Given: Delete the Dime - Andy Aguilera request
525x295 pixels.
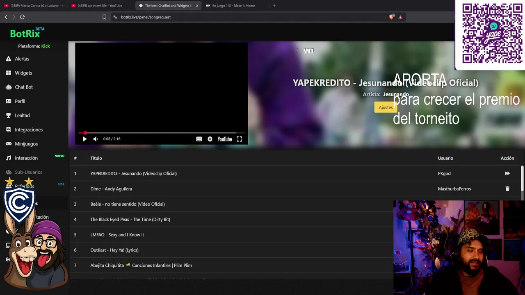Looking at the screenshot, I should click(x=507, y=189).
